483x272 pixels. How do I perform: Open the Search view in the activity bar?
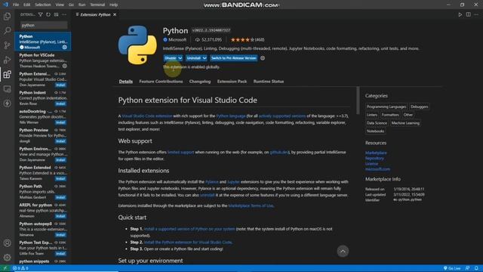(x=7, y=30)
